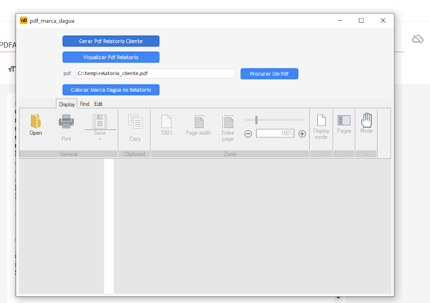This screenshot has width=430, height=303.
Task: Select the Page width zoom icon
Action: pyautogui.click(x=199, y=121)
